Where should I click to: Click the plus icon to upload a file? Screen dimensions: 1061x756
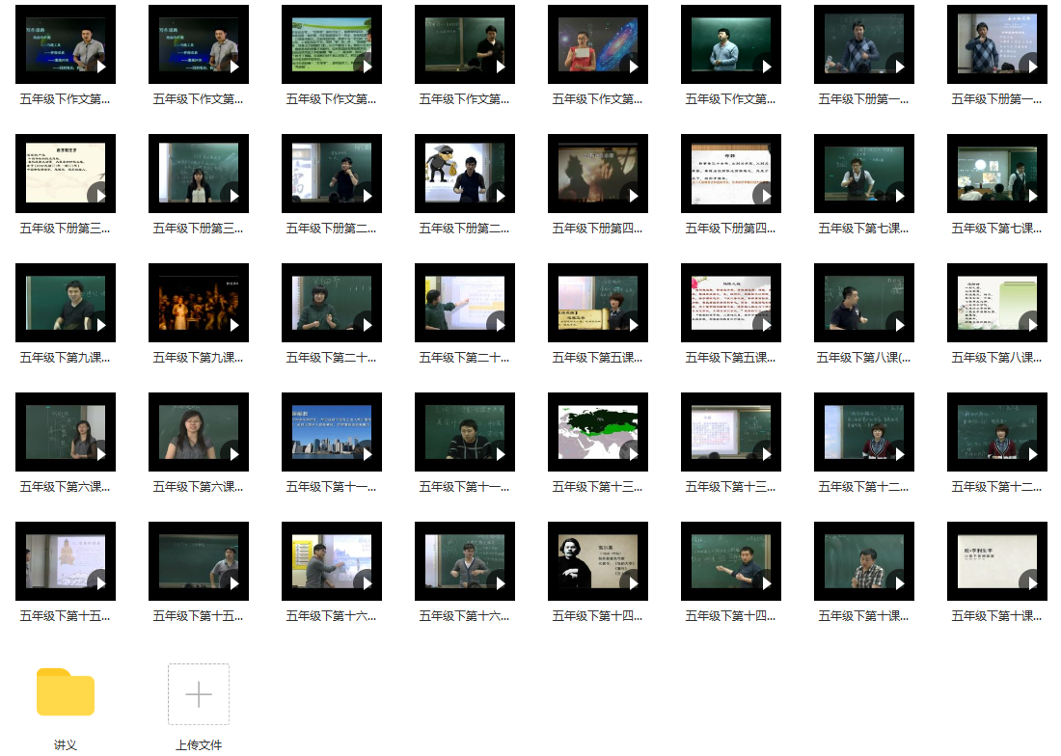tap(199, 694)
